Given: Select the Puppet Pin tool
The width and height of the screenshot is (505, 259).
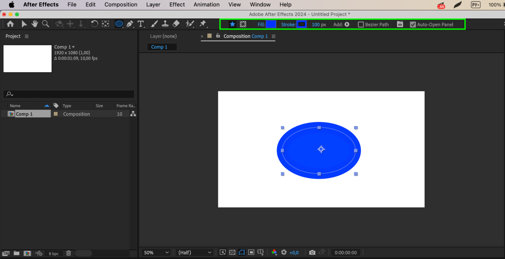Looking at the screenshot, I should [x=203, y=24].
